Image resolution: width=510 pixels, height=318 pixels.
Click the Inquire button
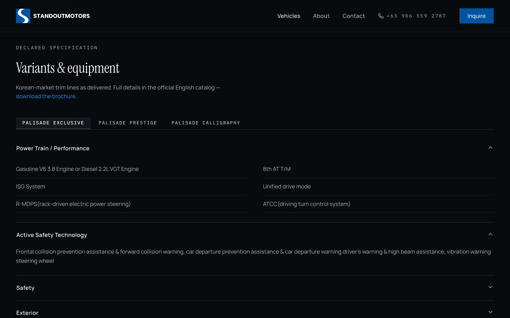tap(476, 16)
